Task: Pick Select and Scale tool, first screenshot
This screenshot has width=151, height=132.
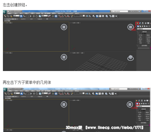Action: [x=40, y=16]
